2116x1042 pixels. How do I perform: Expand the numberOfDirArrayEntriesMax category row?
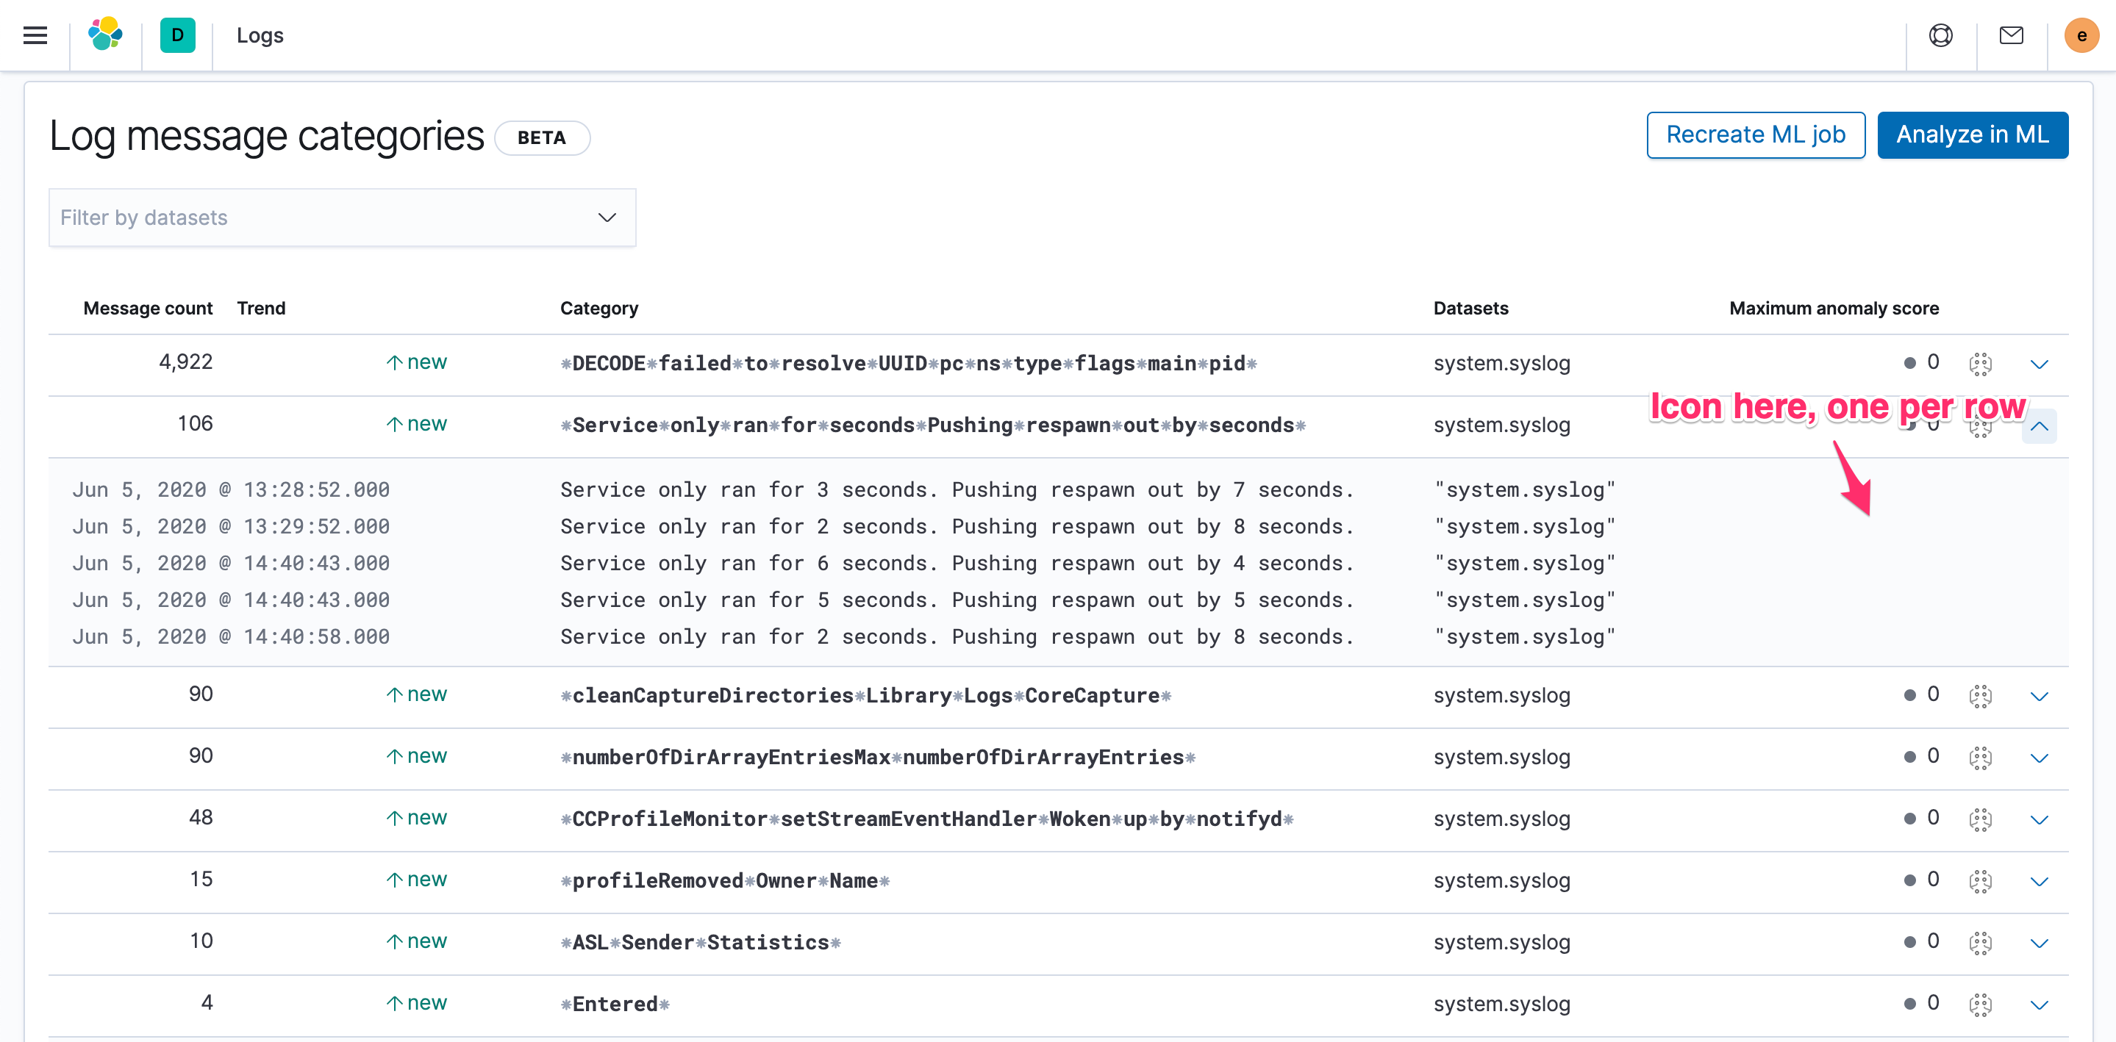(2040, 758)
